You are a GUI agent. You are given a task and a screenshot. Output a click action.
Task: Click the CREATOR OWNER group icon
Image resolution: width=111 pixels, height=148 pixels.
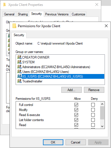coord(20,57)
